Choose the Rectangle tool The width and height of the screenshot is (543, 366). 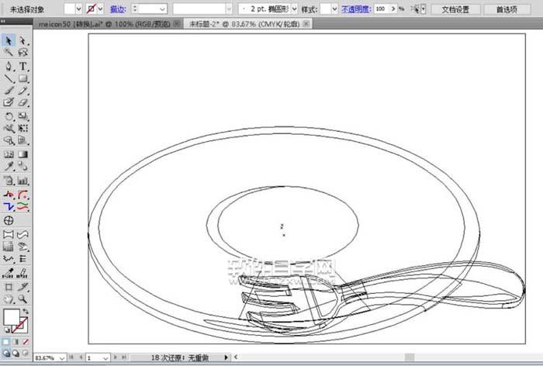(22, 78)
